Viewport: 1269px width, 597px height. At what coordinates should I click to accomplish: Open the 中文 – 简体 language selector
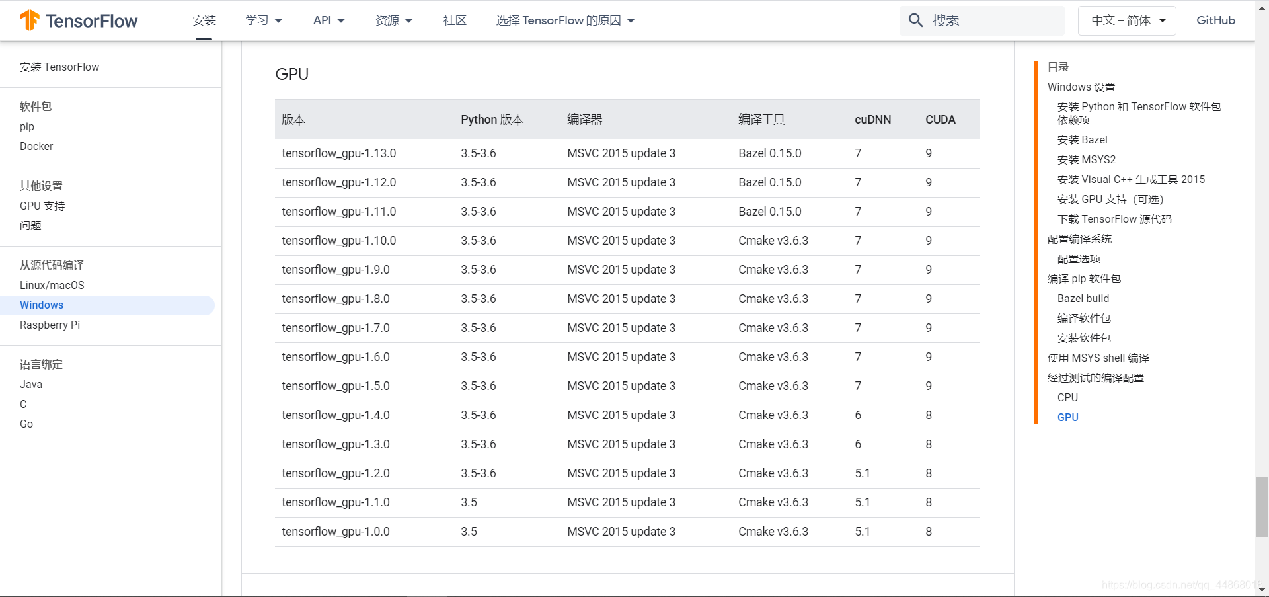click(x=1127, y=20)
